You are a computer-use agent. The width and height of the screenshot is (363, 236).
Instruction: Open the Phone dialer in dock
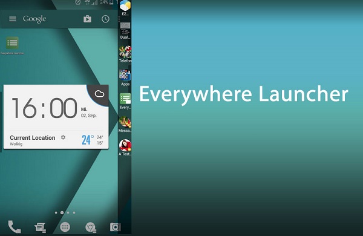(x=15, y=227)
